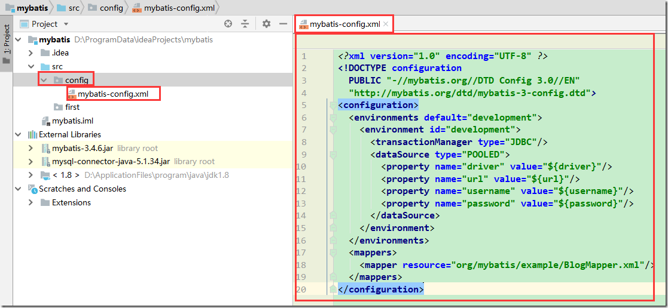Image resolution: width=668 pixels, height=308 pixels.
Task: Collapse Scratches and Consoles node
Action: [18, 189]
